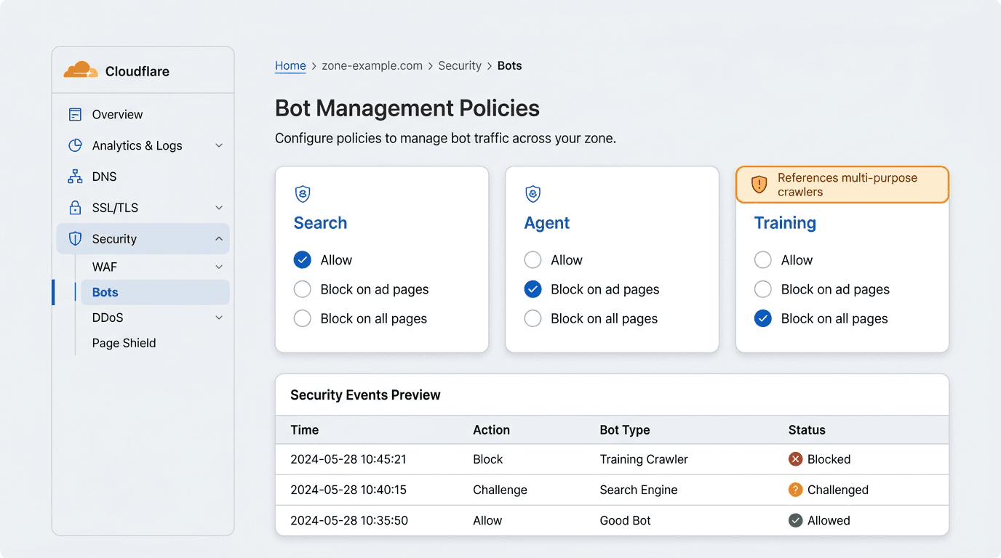Click the Security Events Preview heading
This screenshot has height=558, width=1001.
pos(365,395)
